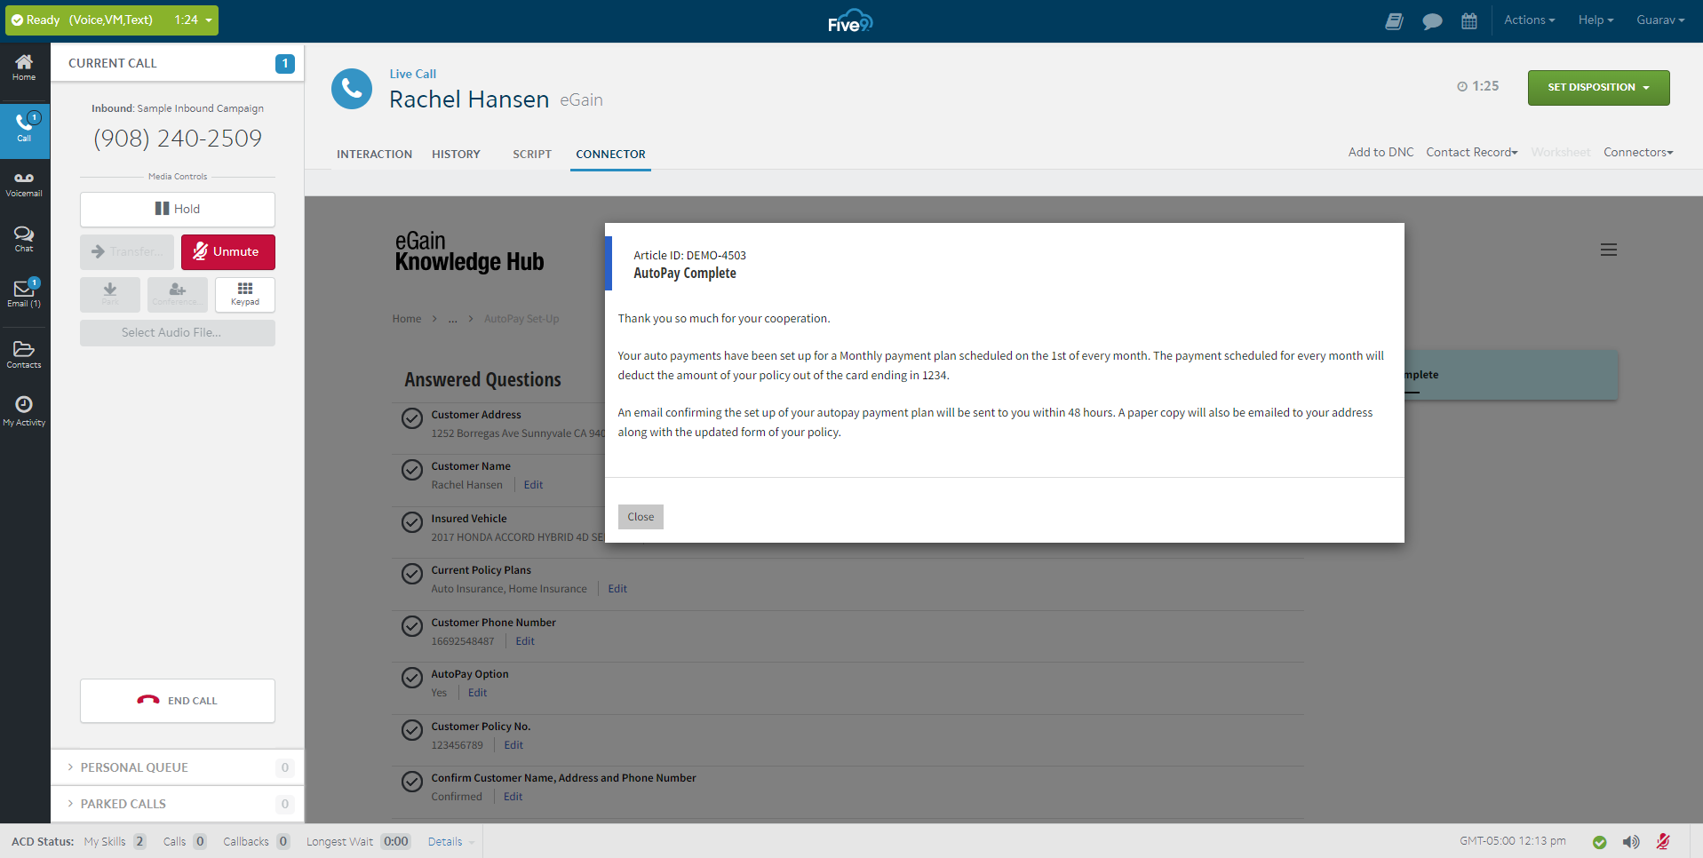Unmute the live call

point(227,252)
